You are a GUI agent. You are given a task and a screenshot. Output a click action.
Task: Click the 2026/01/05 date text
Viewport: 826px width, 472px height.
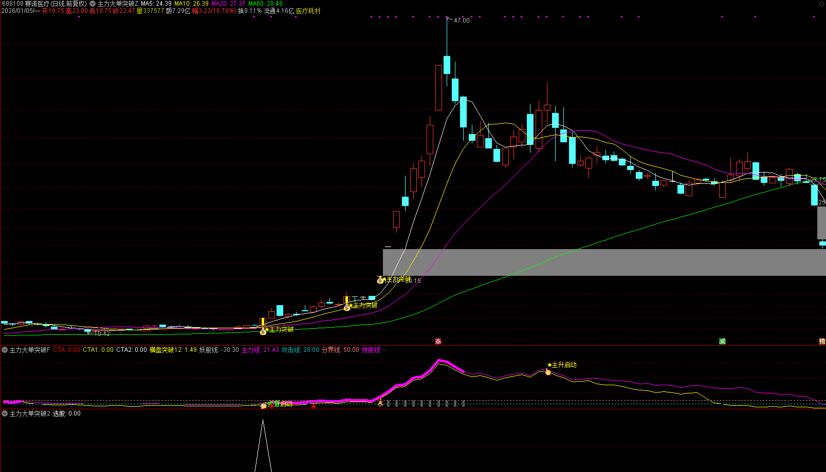[17, 11]
